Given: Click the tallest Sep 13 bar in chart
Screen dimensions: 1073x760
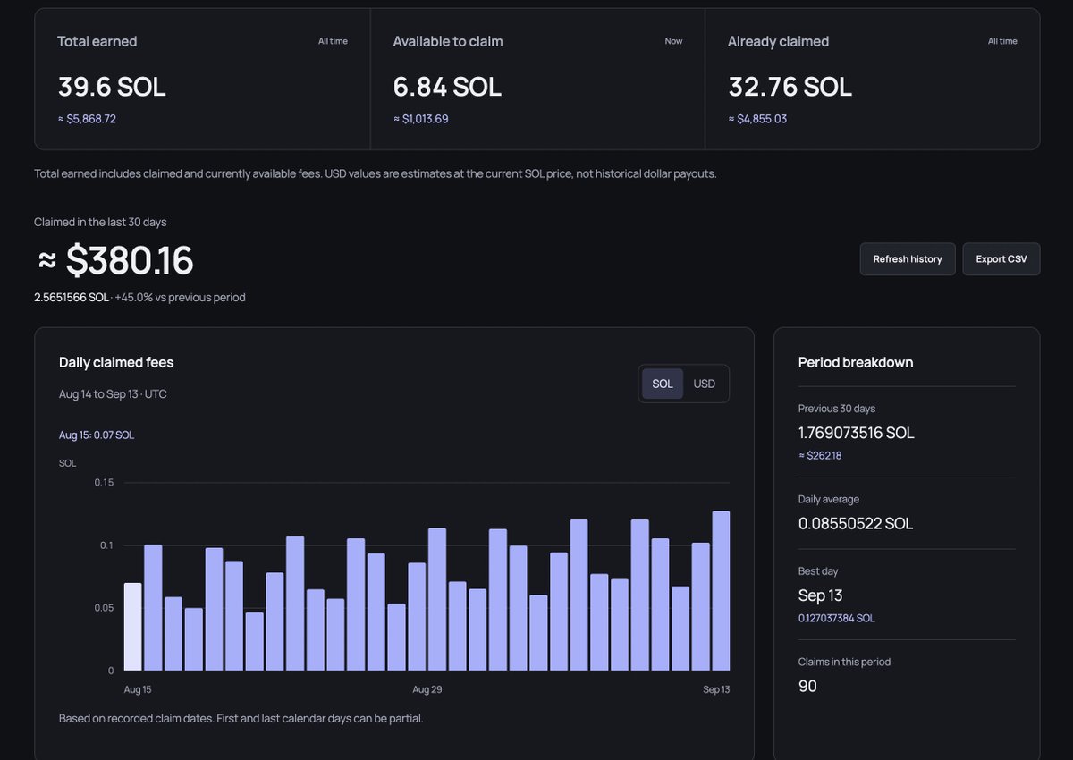Looking at the screenshot, I should click(x=721, y=591).
